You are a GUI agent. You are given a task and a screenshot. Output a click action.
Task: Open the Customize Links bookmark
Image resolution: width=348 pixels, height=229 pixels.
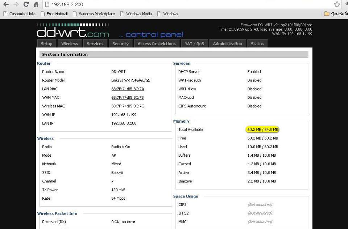[x=20, y=14]
